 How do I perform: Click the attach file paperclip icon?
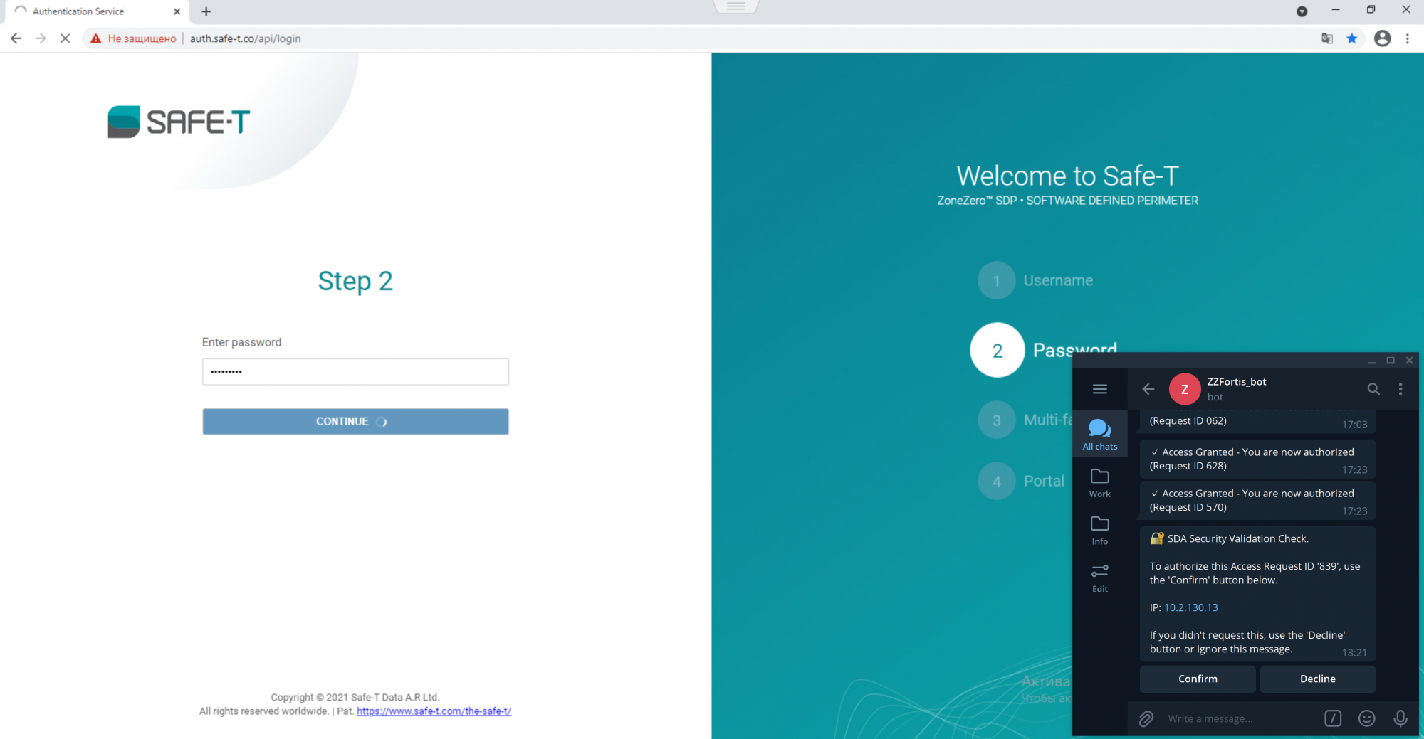pyautogui.click(x=1146, y=719)
